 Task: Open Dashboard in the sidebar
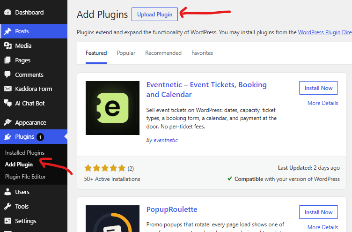click(34, 12)
